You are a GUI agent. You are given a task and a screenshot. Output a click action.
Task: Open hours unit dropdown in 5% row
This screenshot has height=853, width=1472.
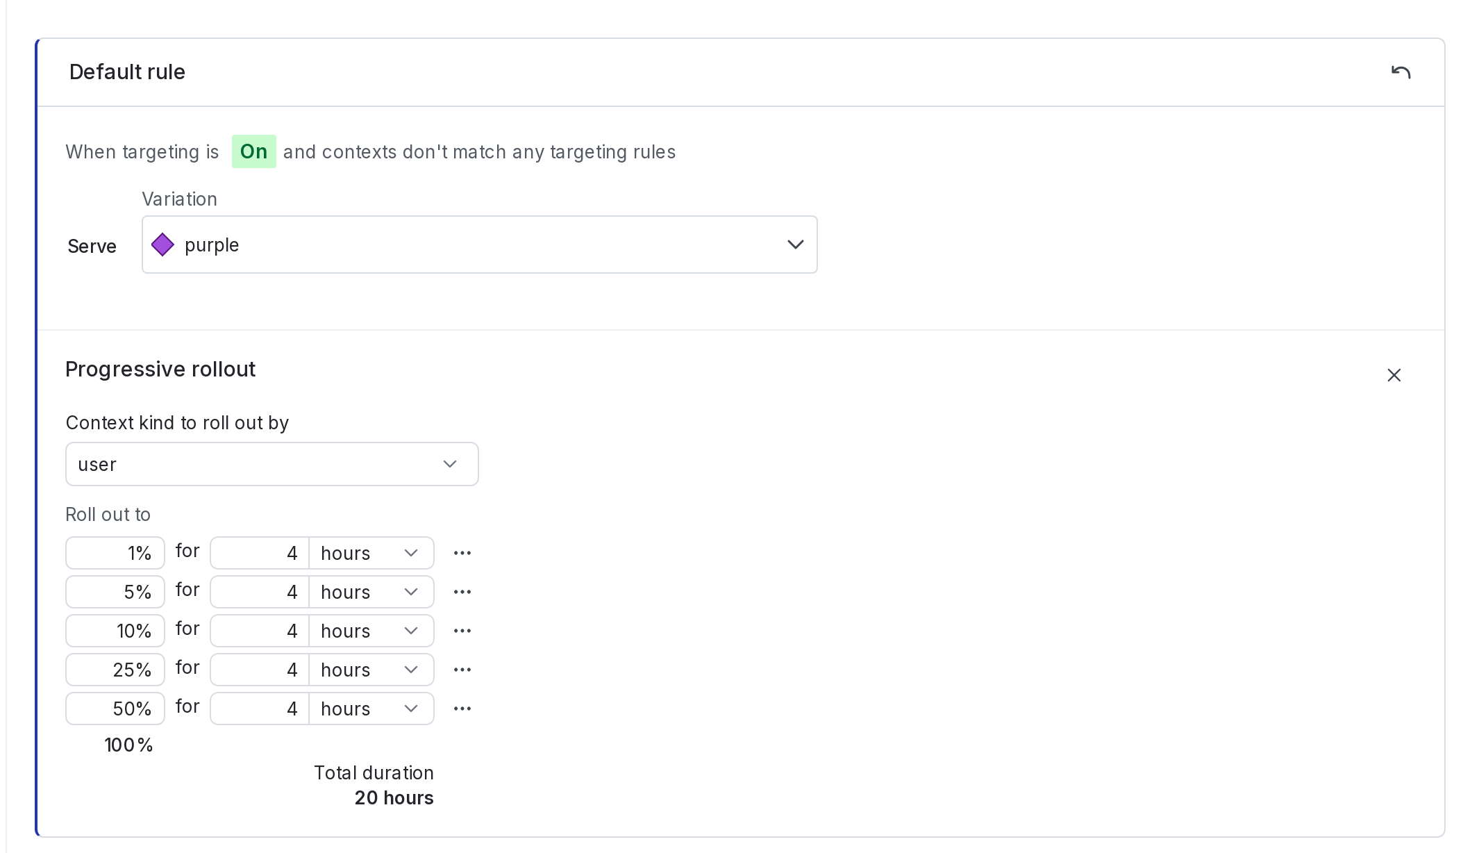pyautogui.click(x=371, y=592)
